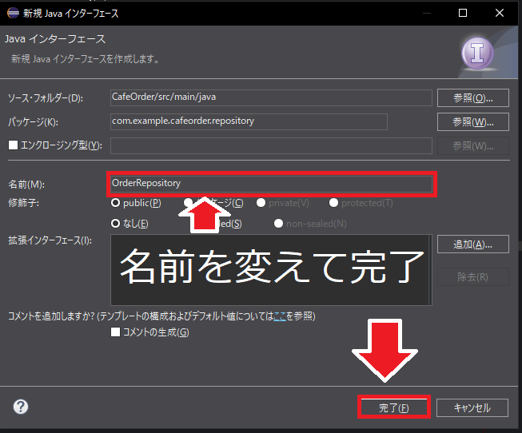Click 参照 button next to package field
The image size is (522, 433).
(x=473, y=121)
